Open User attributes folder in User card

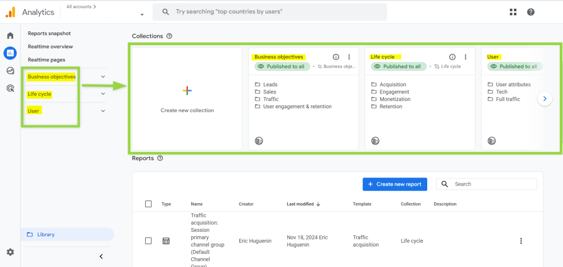509,85
